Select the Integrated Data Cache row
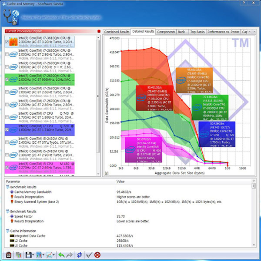The image size is (261, 261). (x=128, y=236)
